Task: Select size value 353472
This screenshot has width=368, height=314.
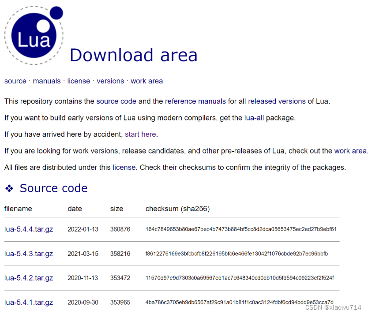Action: coord(120,278)
